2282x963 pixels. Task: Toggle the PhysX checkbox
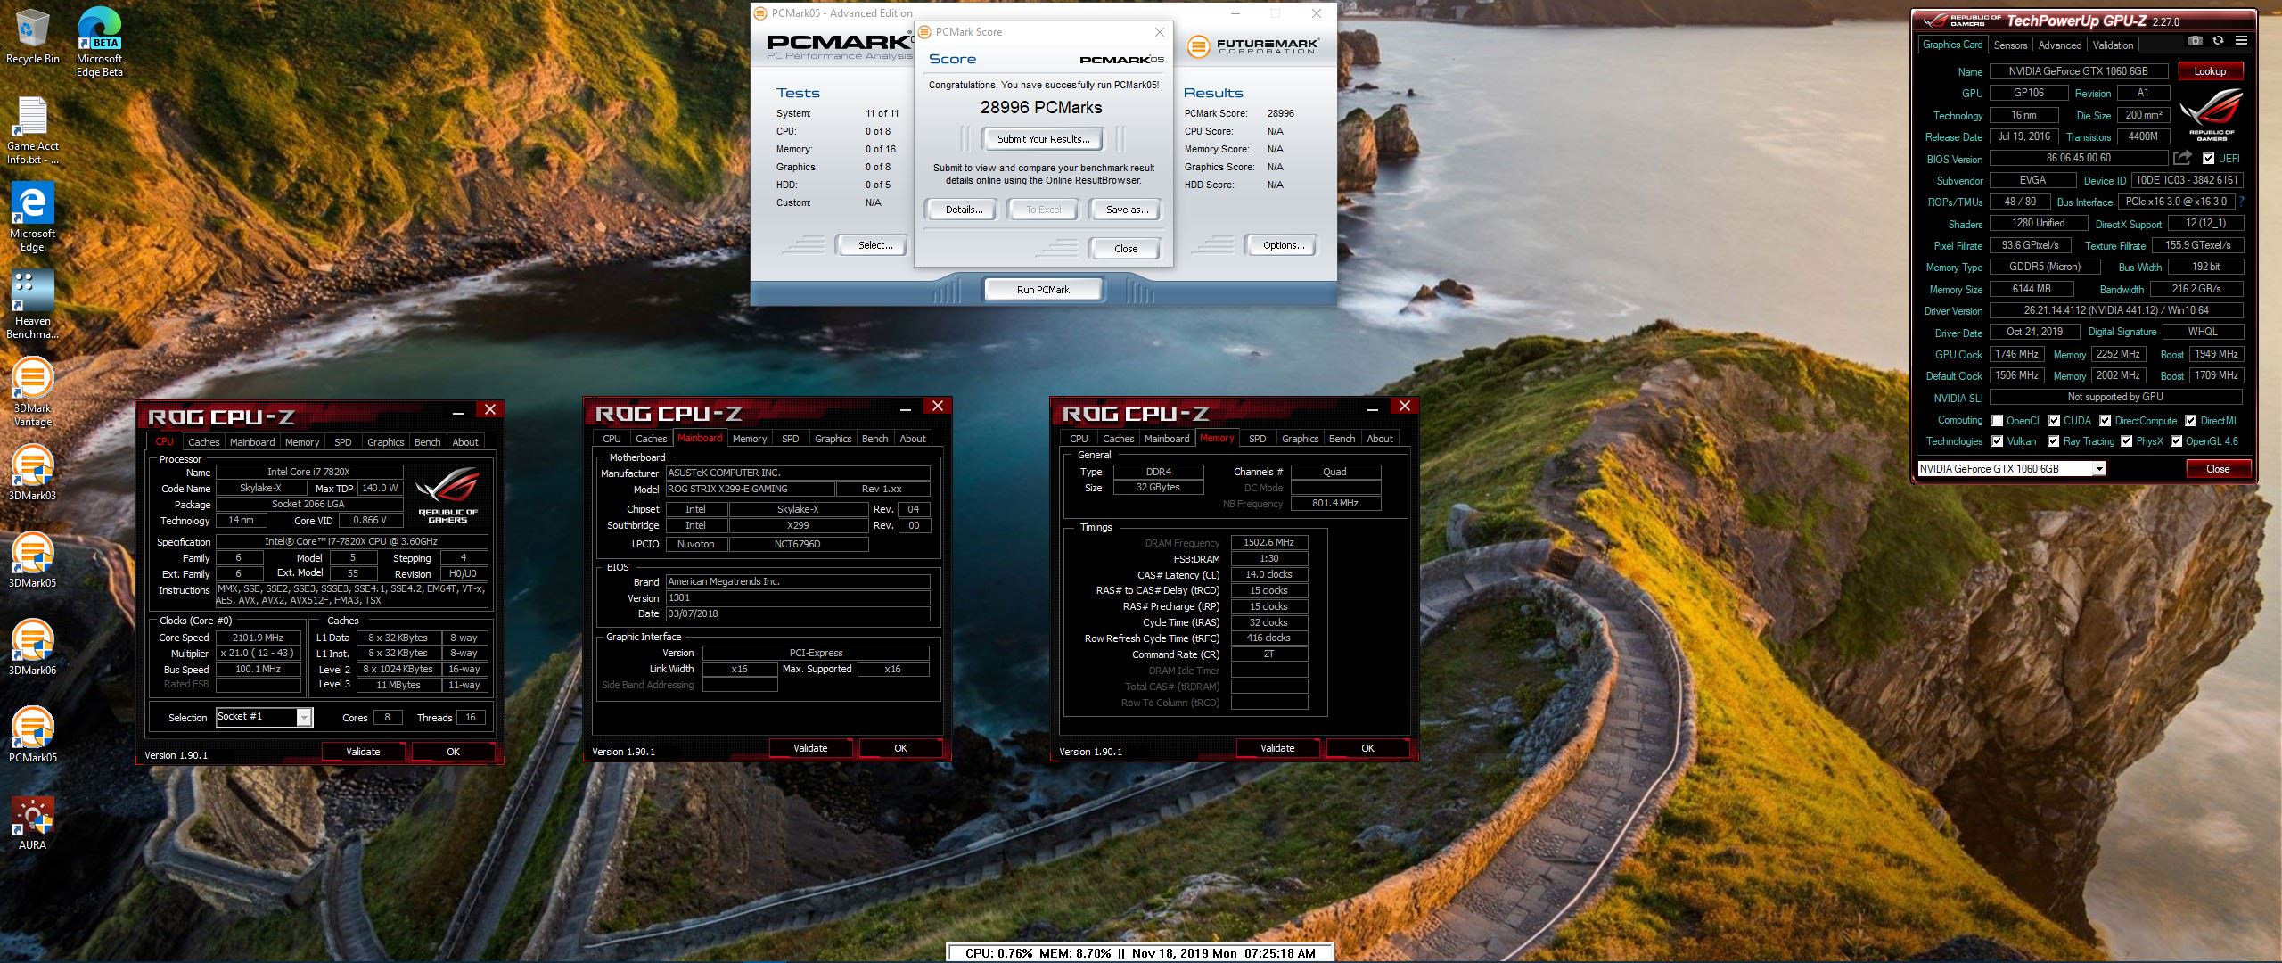coord(2126,441)
